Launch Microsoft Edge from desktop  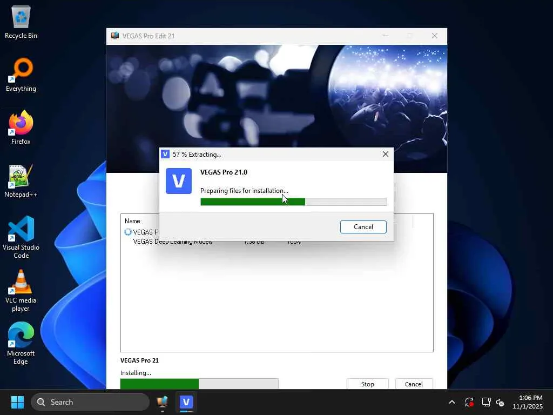(21, 343)
